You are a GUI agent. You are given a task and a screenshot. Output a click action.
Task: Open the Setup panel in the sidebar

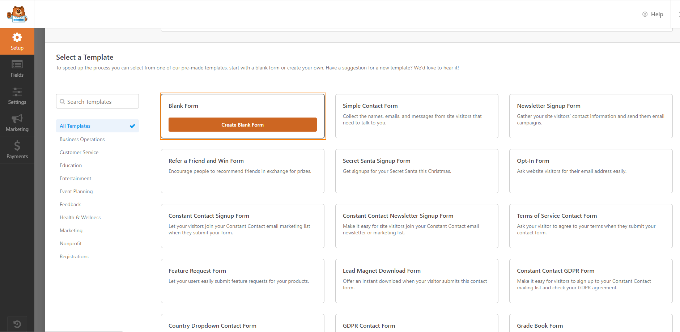tap(17, 41)
